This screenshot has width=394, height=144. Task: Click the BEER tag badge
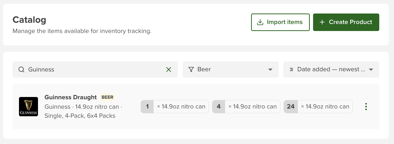coord(107,97)
